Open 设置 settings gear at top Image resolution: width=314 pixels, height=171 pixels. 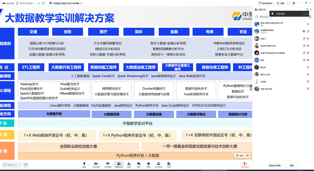pyautogui.click(x=280, y=3)
